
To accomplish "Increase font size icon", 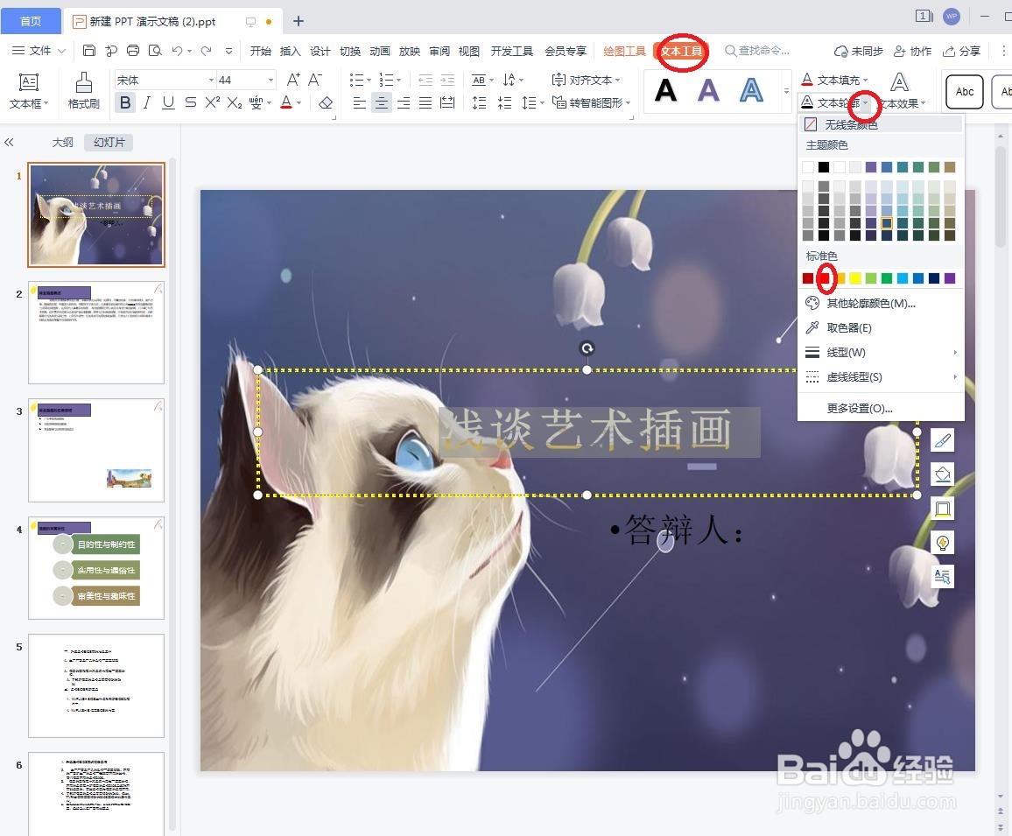I will tap(293, 80).
